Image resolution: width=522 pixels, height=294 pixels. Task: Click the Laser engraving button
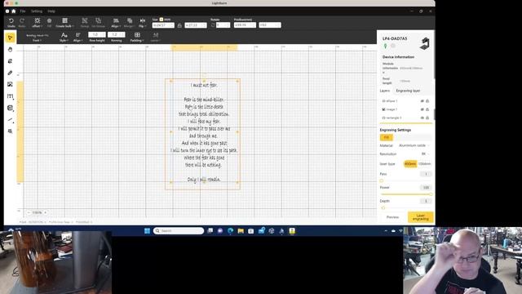click(x=421, y=217)
